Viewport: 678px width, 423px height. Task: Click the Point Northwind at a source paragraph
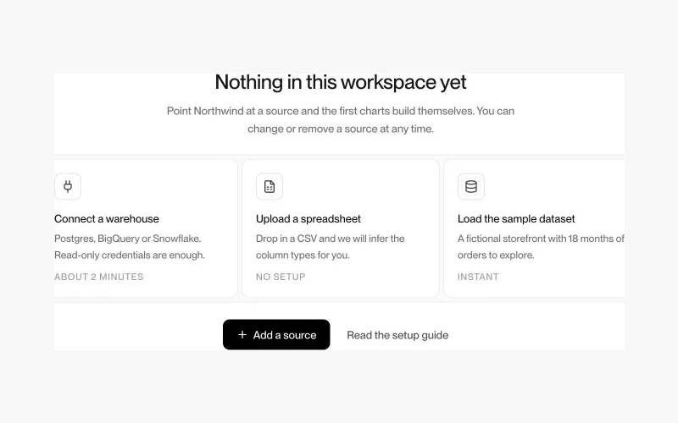341,119
